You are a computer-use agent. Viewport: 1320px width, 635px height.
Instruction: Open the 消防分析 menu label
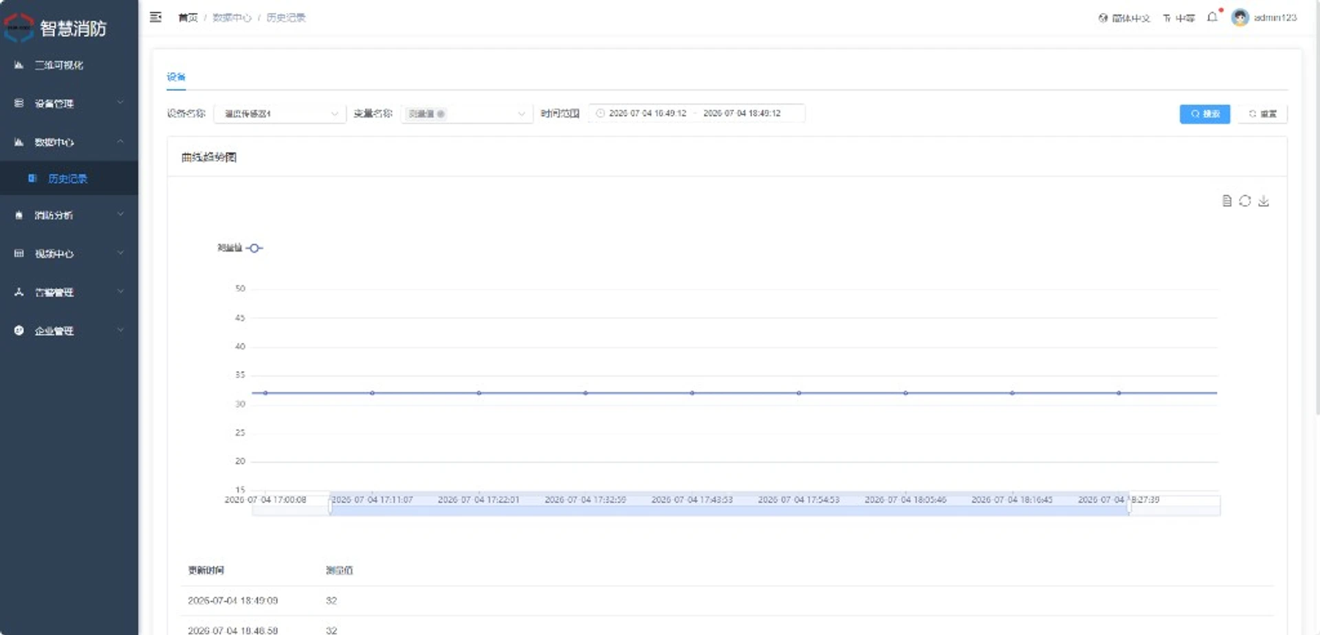(x=54, y=215)
